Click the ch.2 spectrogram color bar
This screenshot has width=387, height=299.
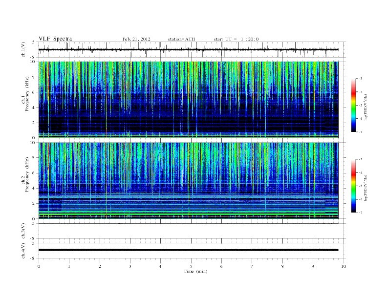[x=353, y=186]
